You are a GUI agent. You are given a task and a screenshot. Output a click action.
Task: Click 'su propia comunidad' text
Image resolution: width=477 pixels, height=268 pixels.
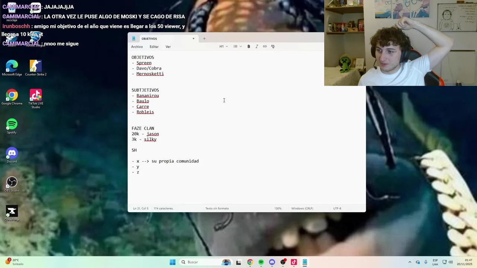pos(175,161)
